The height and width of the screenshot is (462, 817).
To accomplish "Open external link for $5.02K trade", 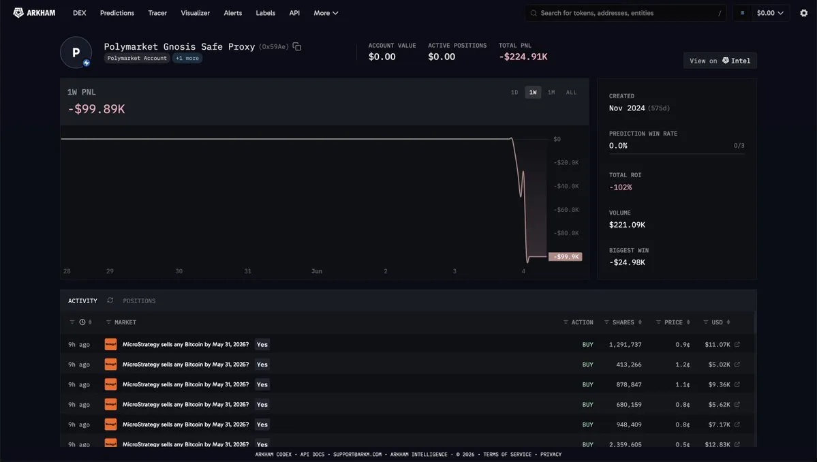I will 737,364.
